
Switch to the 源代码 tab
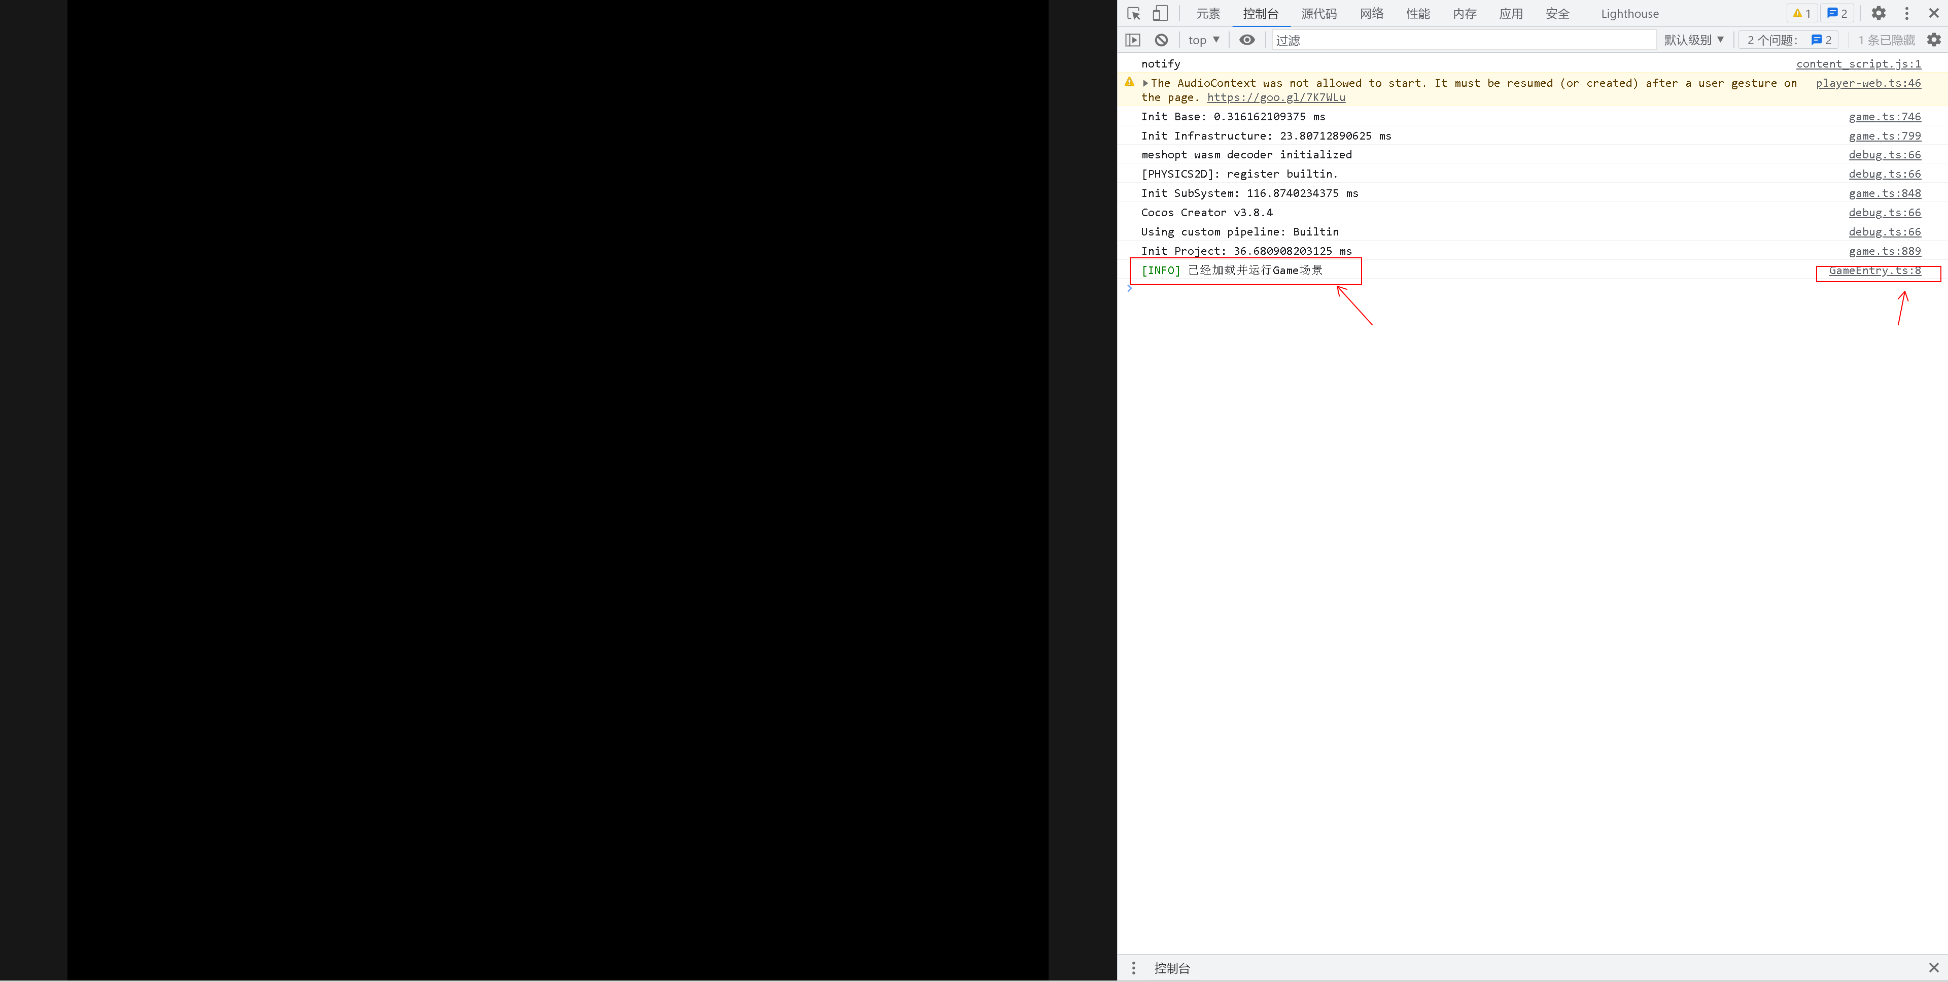(x=1319, y=14)
